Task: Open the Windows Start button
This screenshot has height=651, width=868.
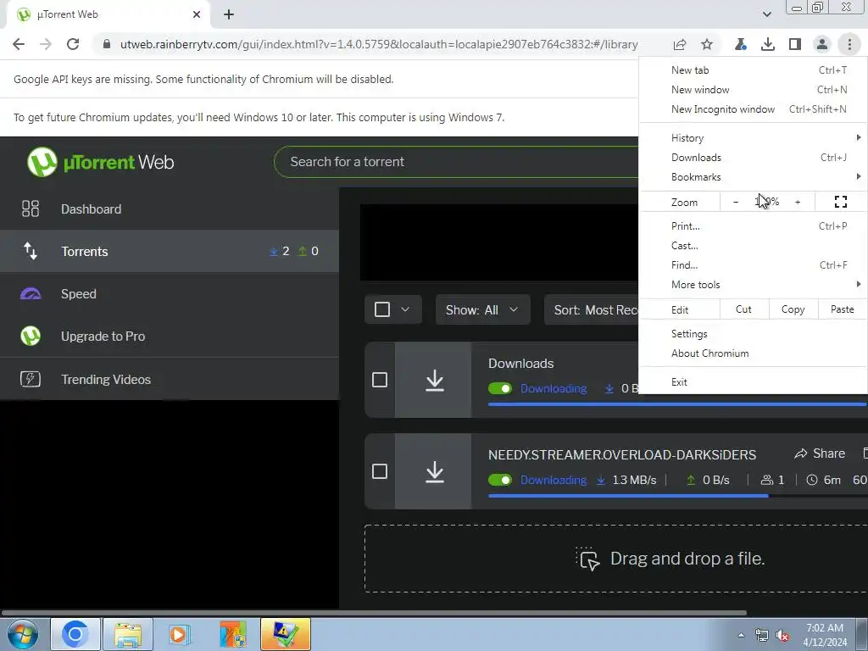Action: 23,634
